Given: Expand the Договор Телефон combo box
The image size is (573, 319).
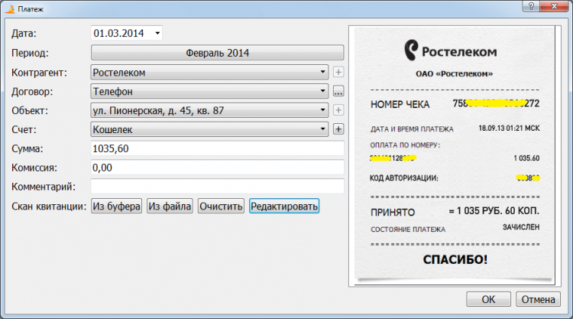Looking at the screenshot, I should click(x=209, y=91).
